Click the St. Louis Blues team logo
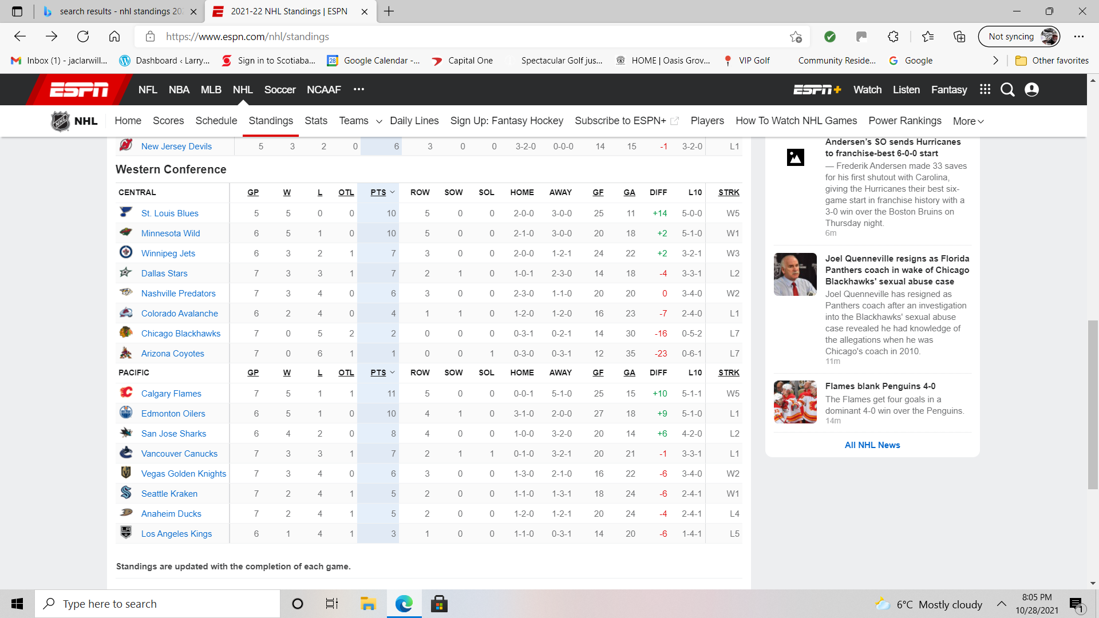Viewport: 1099px width, 618px height. [126, 212]
